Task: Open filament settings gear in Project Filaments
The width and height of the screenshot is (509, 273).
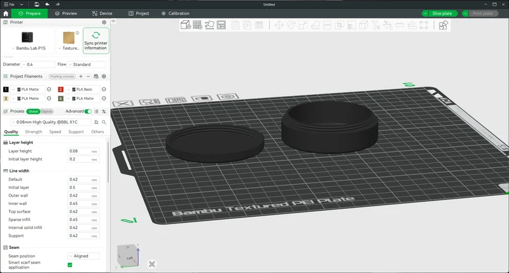Action: point(104,76)
